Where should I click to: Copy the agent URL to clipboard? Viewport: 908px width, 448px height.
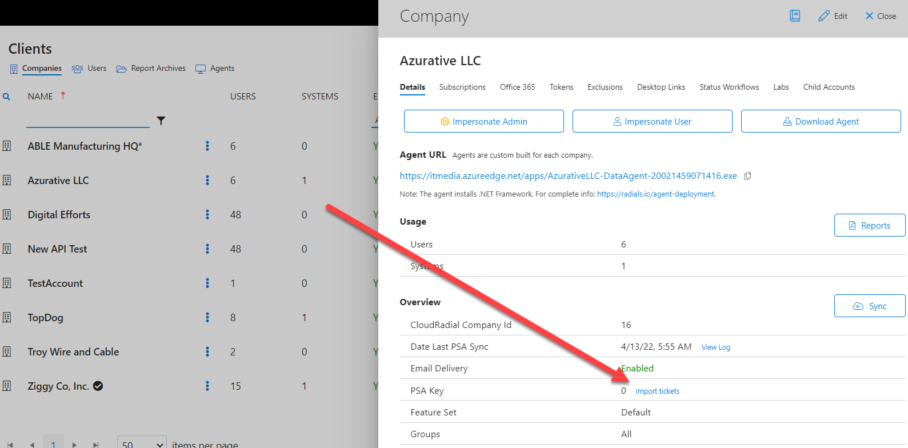747,176
